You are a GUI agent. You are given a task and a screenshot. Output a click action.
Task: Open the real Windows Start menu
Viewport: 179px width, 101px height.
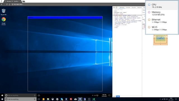click(2, 99)
